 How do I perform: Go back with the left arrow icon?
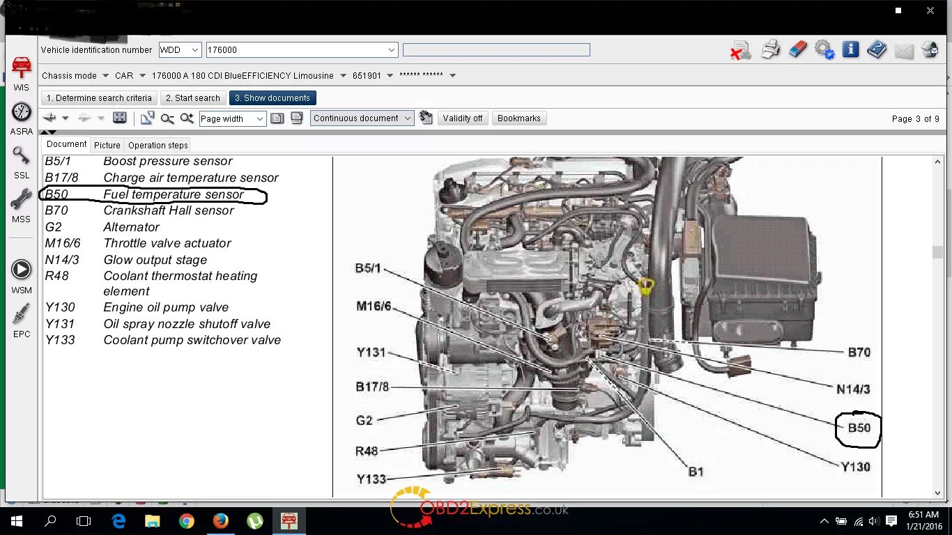49,118
